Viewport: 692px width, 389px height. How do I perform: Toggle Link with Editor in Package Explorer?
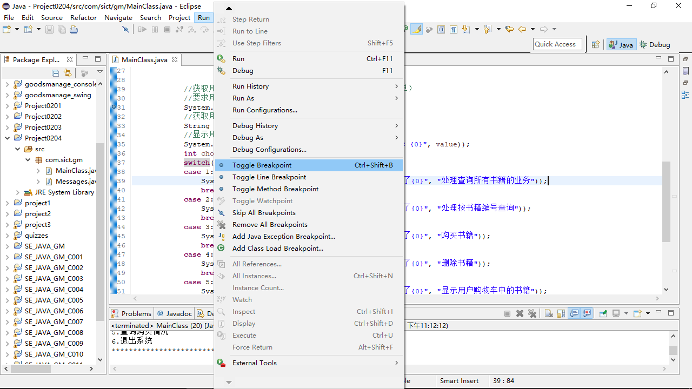68,73
